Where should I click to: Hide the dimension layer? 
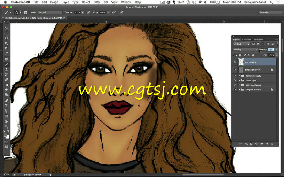pos(235,70)
